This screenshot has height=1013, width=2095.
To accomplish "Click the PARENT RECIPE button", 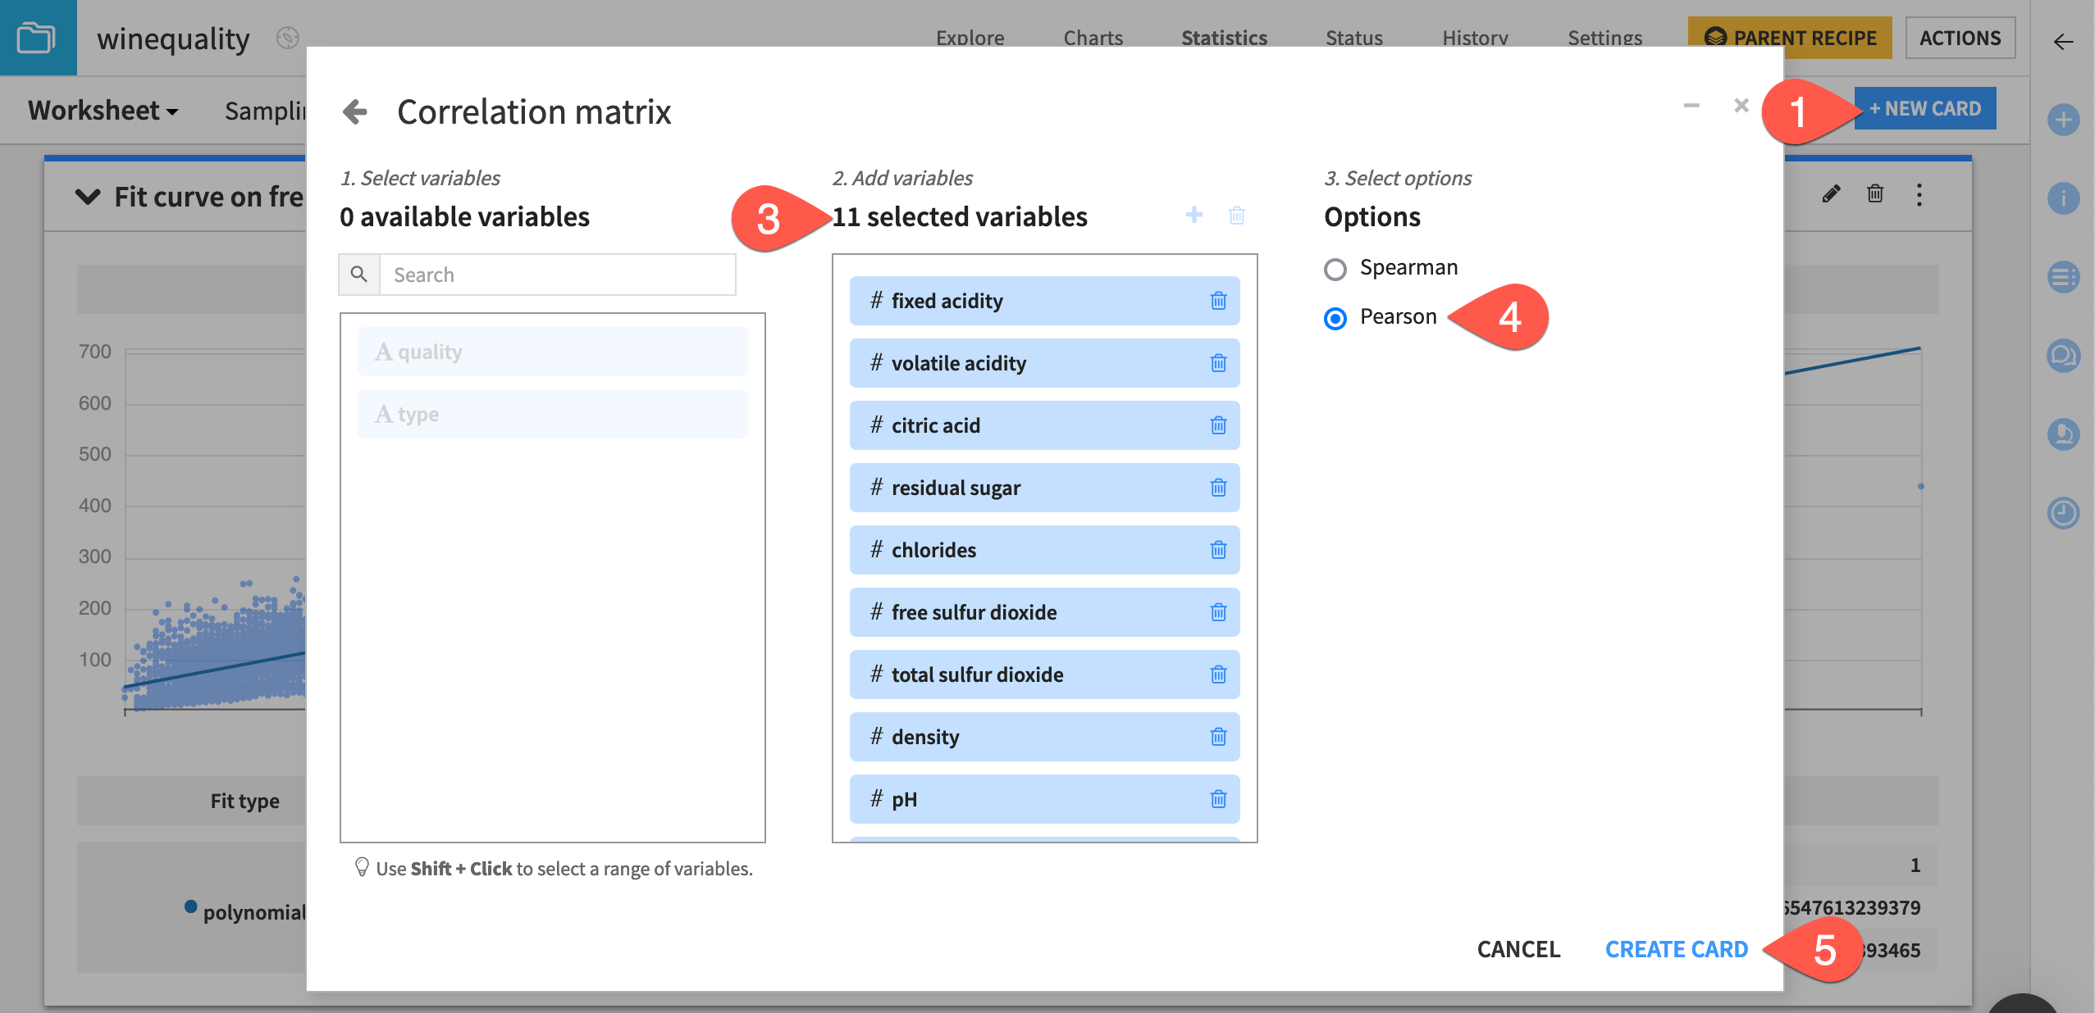I will (x=1789, y=38).
